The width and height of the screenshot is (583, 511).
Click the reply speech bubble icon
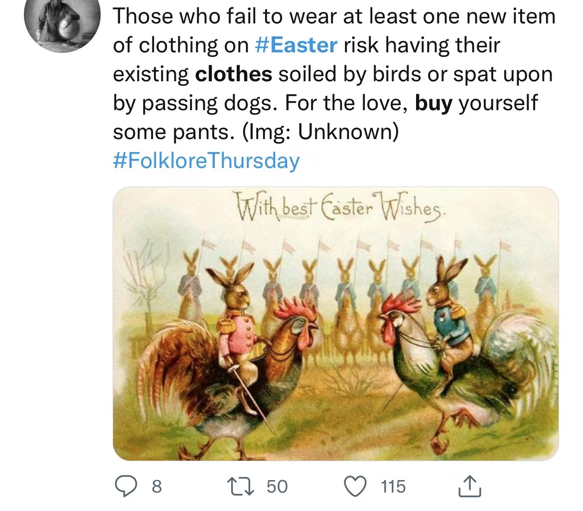coord(126,487)
